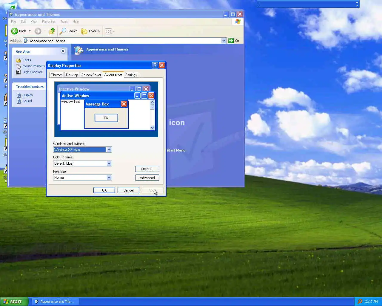382x306 pixels.
Task: Open the Tools menu
Action: point(64,22)
